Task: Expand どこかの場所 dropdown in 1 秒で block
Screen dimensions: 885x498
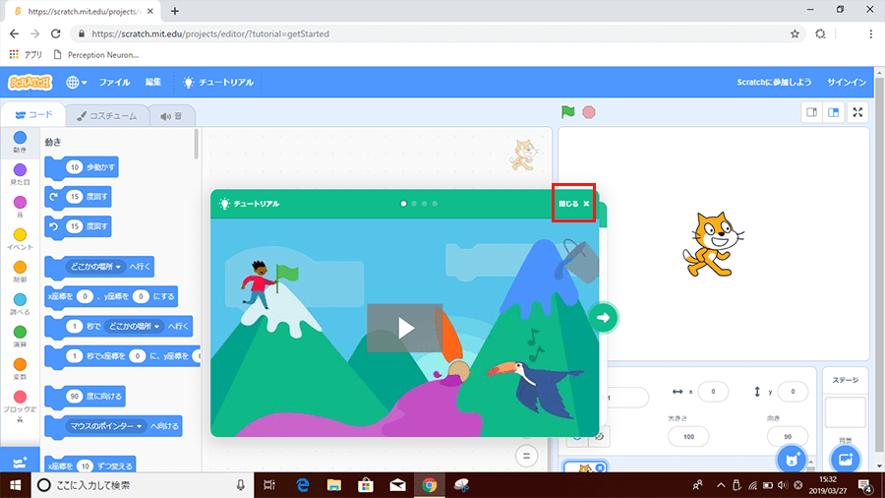Action: click(135, 327)
